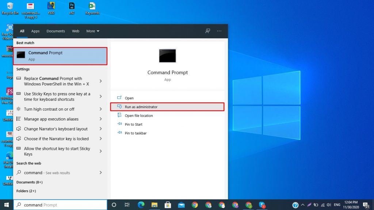Screen dimensions: 374x210
Task: Click the Task View taskbar icon
Action: click(127, 205)
